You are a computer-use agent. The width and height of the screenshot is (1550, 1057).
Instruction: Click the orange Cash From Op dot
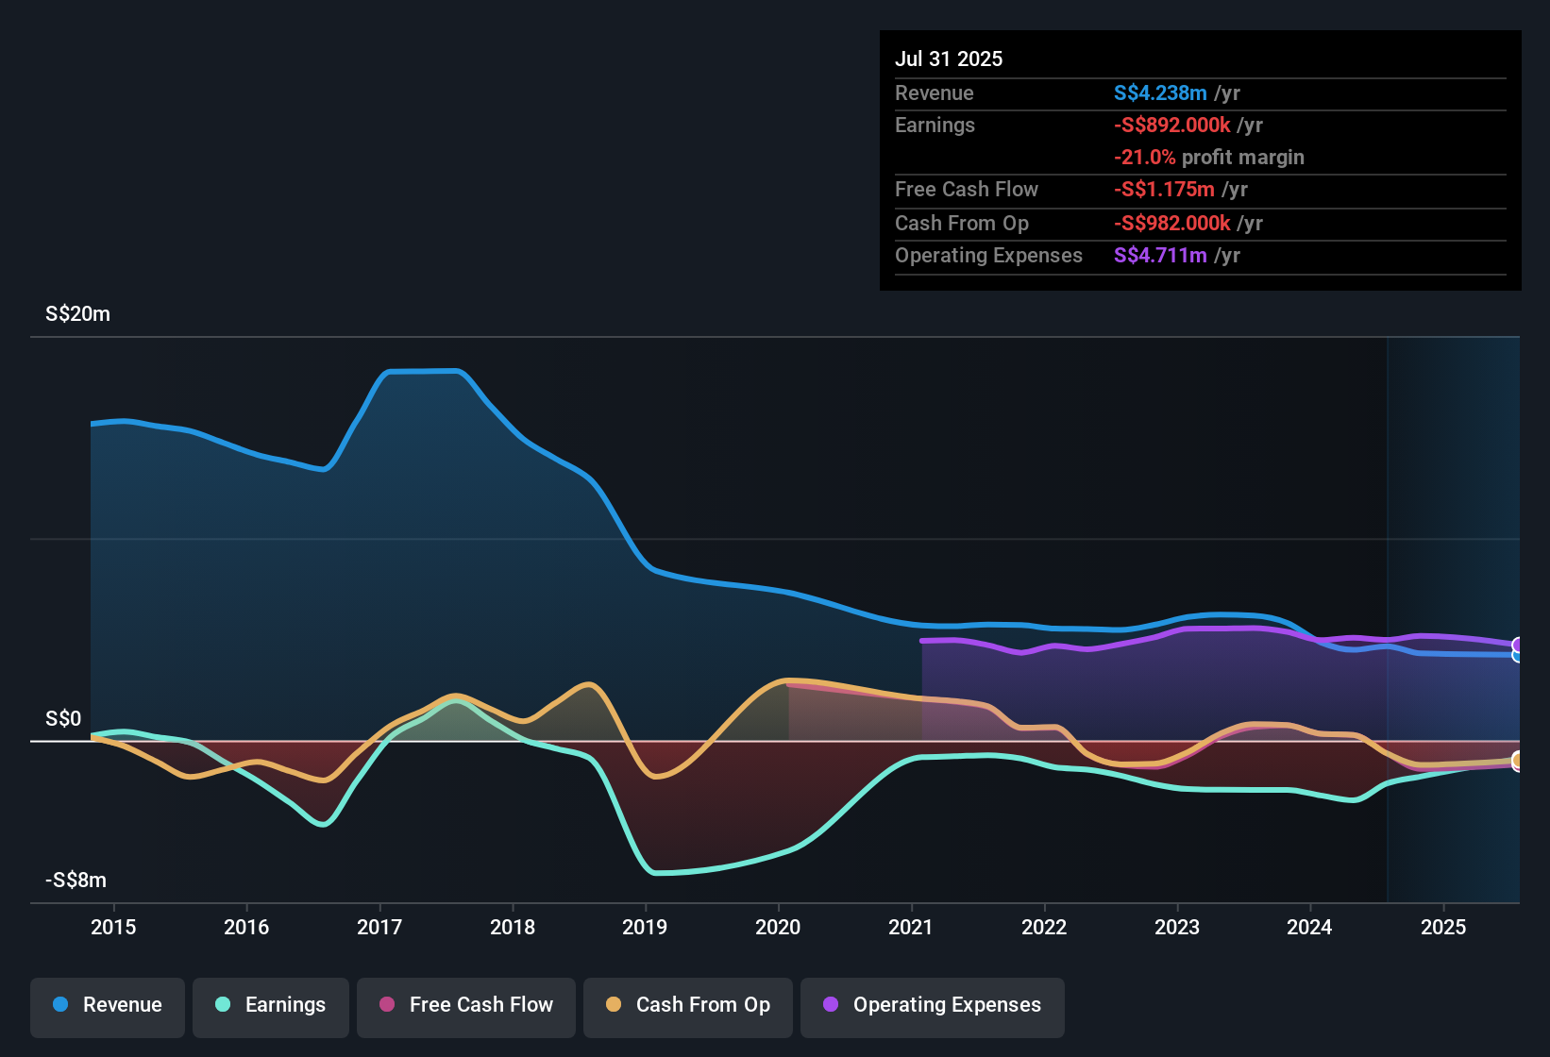tap(614, 1004)
